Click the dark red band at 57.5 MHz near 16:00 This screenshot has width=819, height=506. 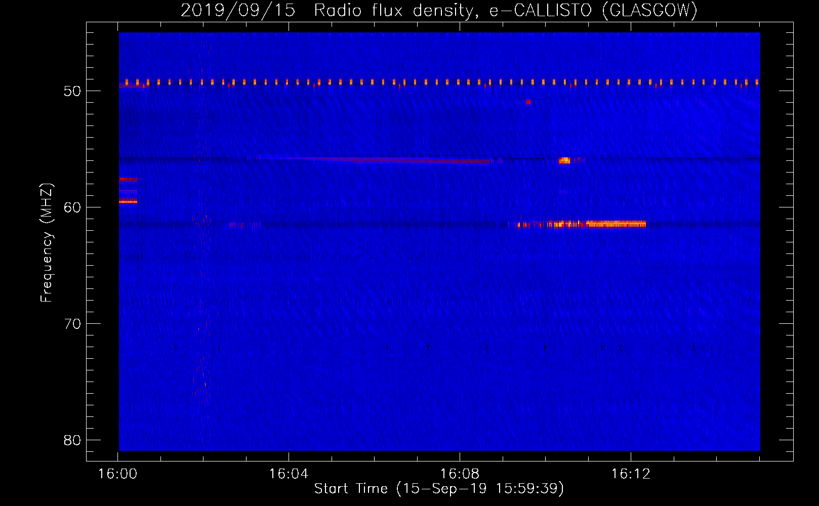pos(128,179)
